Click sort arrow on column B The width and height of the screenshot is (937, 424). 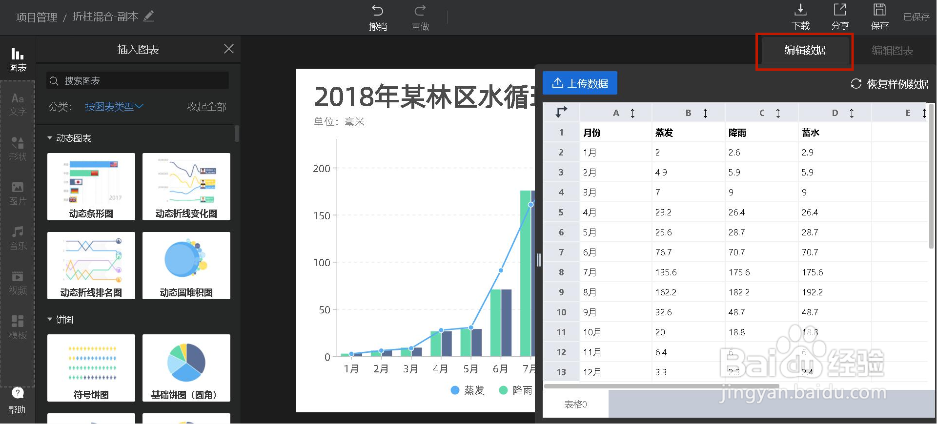click(x=705, y=113)
